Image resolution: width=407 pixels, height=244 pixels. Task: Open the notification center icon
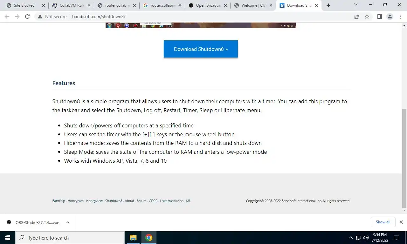tap(397, 238)
